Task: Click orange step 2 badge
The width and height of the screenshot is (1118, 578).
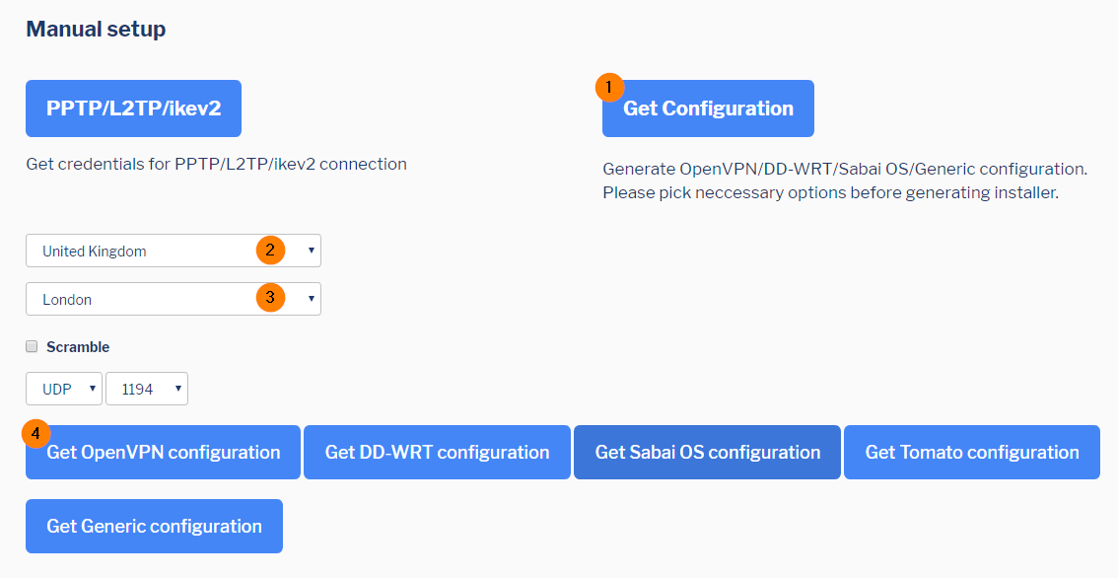Action: (x=270, y=250)
